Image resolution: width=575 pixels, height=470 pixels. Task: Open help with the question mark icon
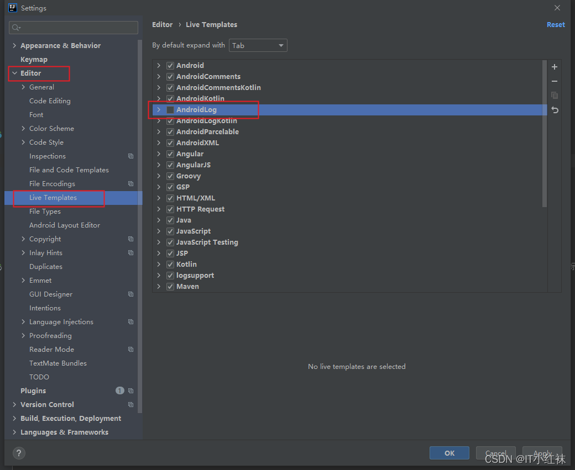click(19, 453)
